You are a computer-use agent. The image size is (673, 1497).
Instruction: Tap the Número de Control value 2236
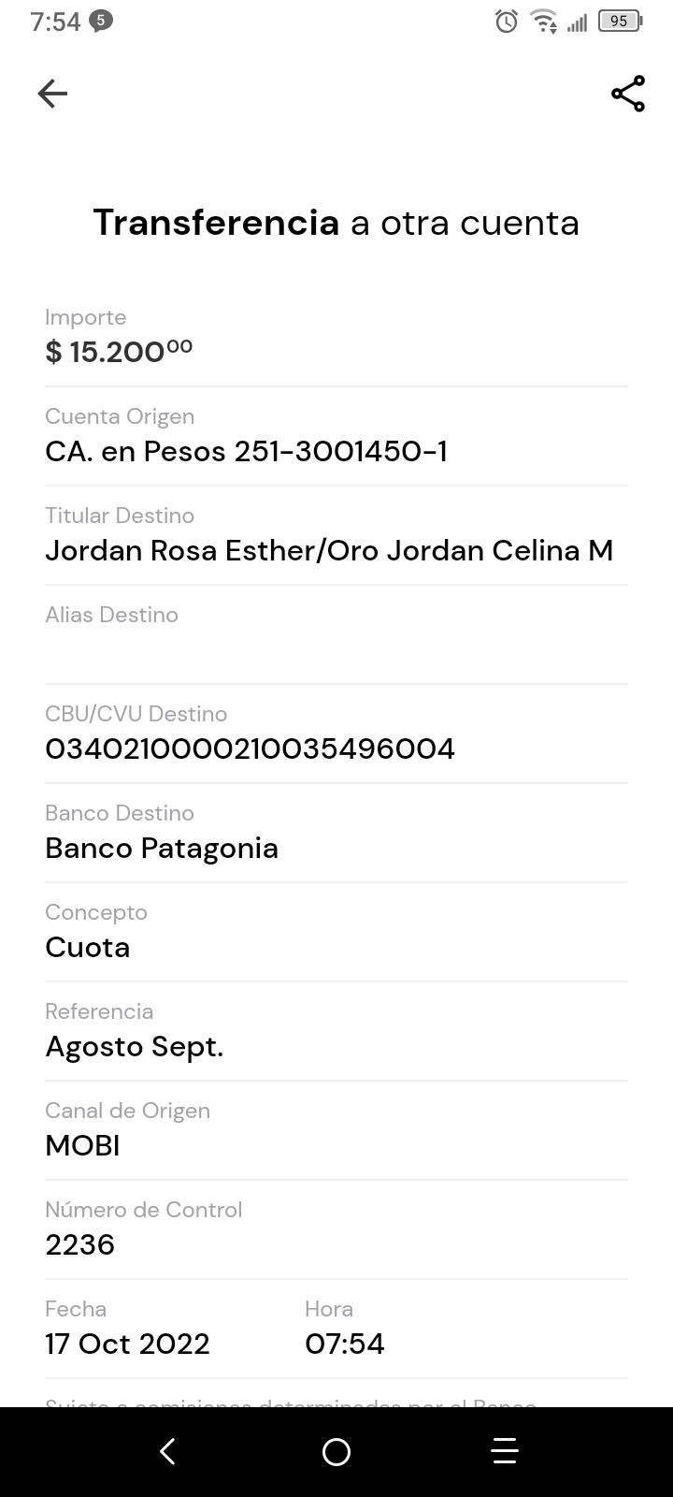79,1244
